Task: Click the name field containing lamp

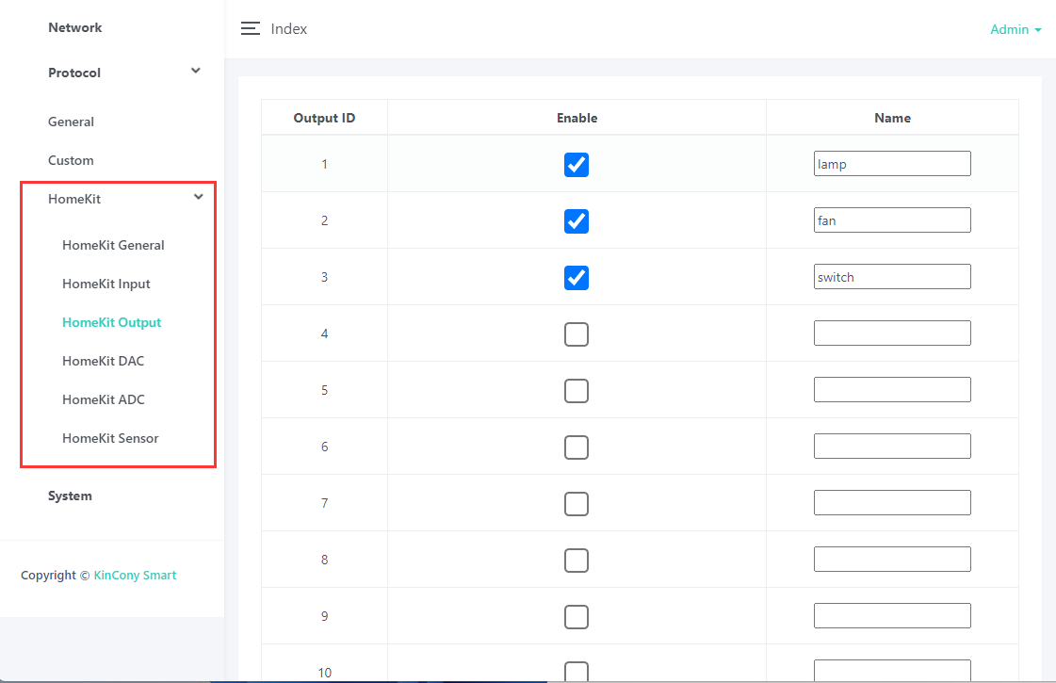Action: 891,164
